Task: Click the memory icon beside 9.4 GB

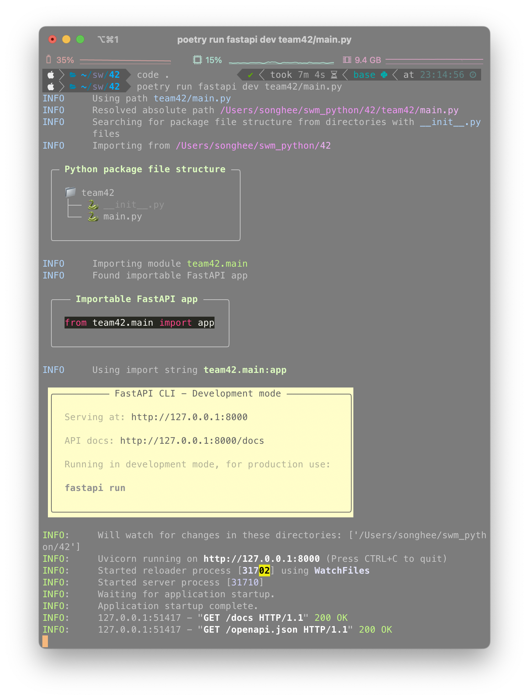Action: coord(347,60)
